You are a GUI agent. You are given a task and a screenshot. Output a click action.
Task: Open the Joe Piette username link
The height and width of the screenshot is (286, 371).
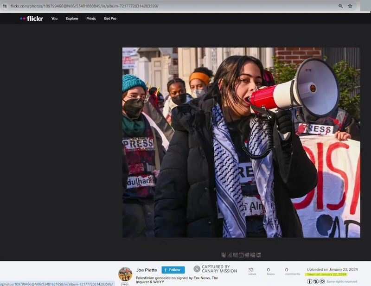(146, 270)
